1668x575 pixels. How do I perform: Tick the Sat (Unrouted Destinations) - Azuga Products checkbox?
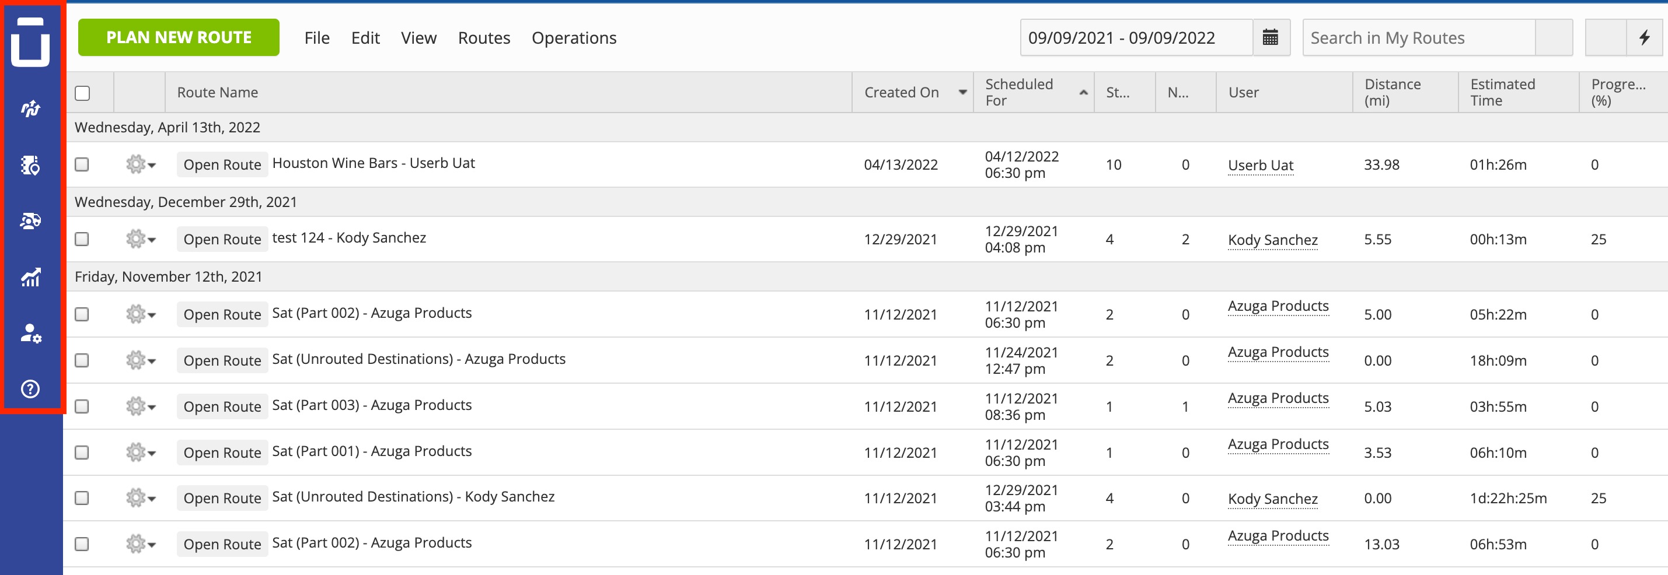(82, 360)
